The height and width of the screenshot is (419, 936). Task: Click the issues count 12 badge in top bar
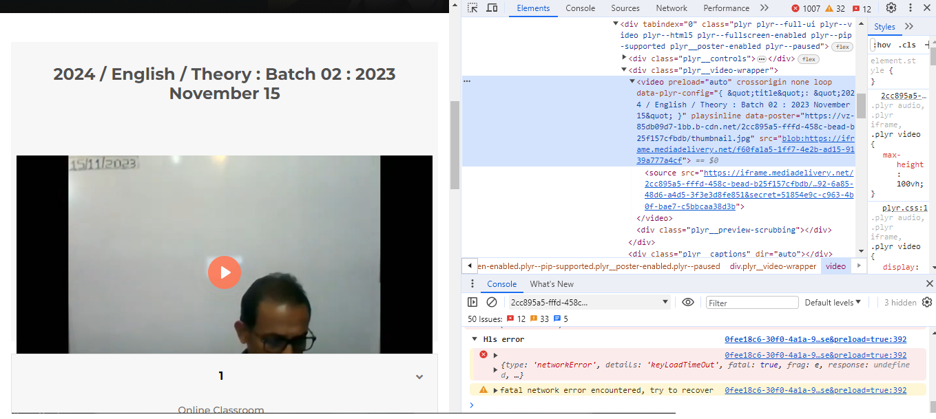coord(862,9)
